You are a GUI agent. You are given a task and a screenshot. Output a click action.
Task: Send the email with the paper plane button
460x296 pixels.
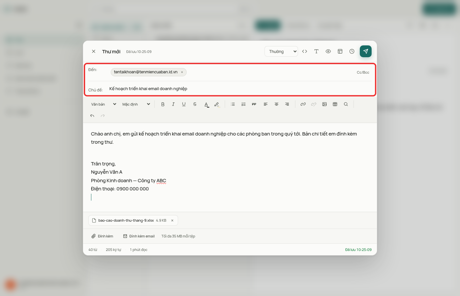366,51
